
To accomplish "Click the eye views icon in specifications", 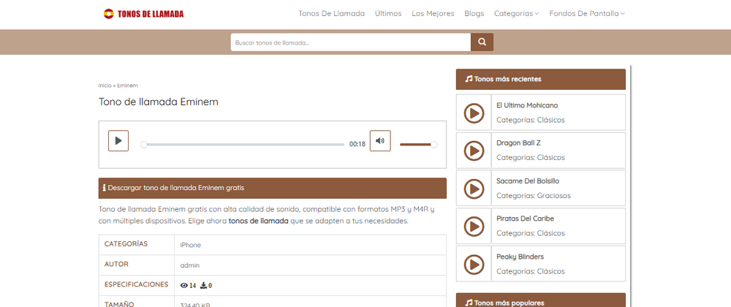I will [x=184, y=286].
